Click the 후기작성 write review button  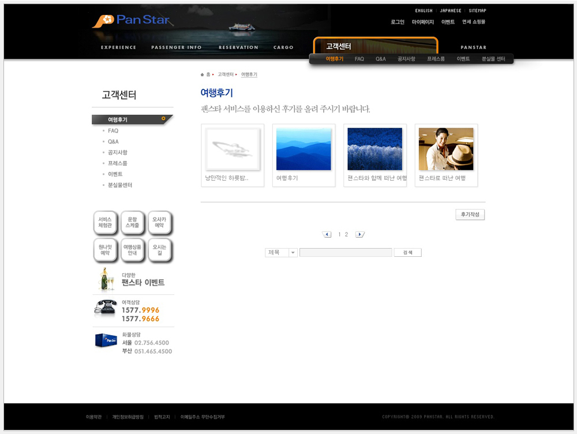470,215
